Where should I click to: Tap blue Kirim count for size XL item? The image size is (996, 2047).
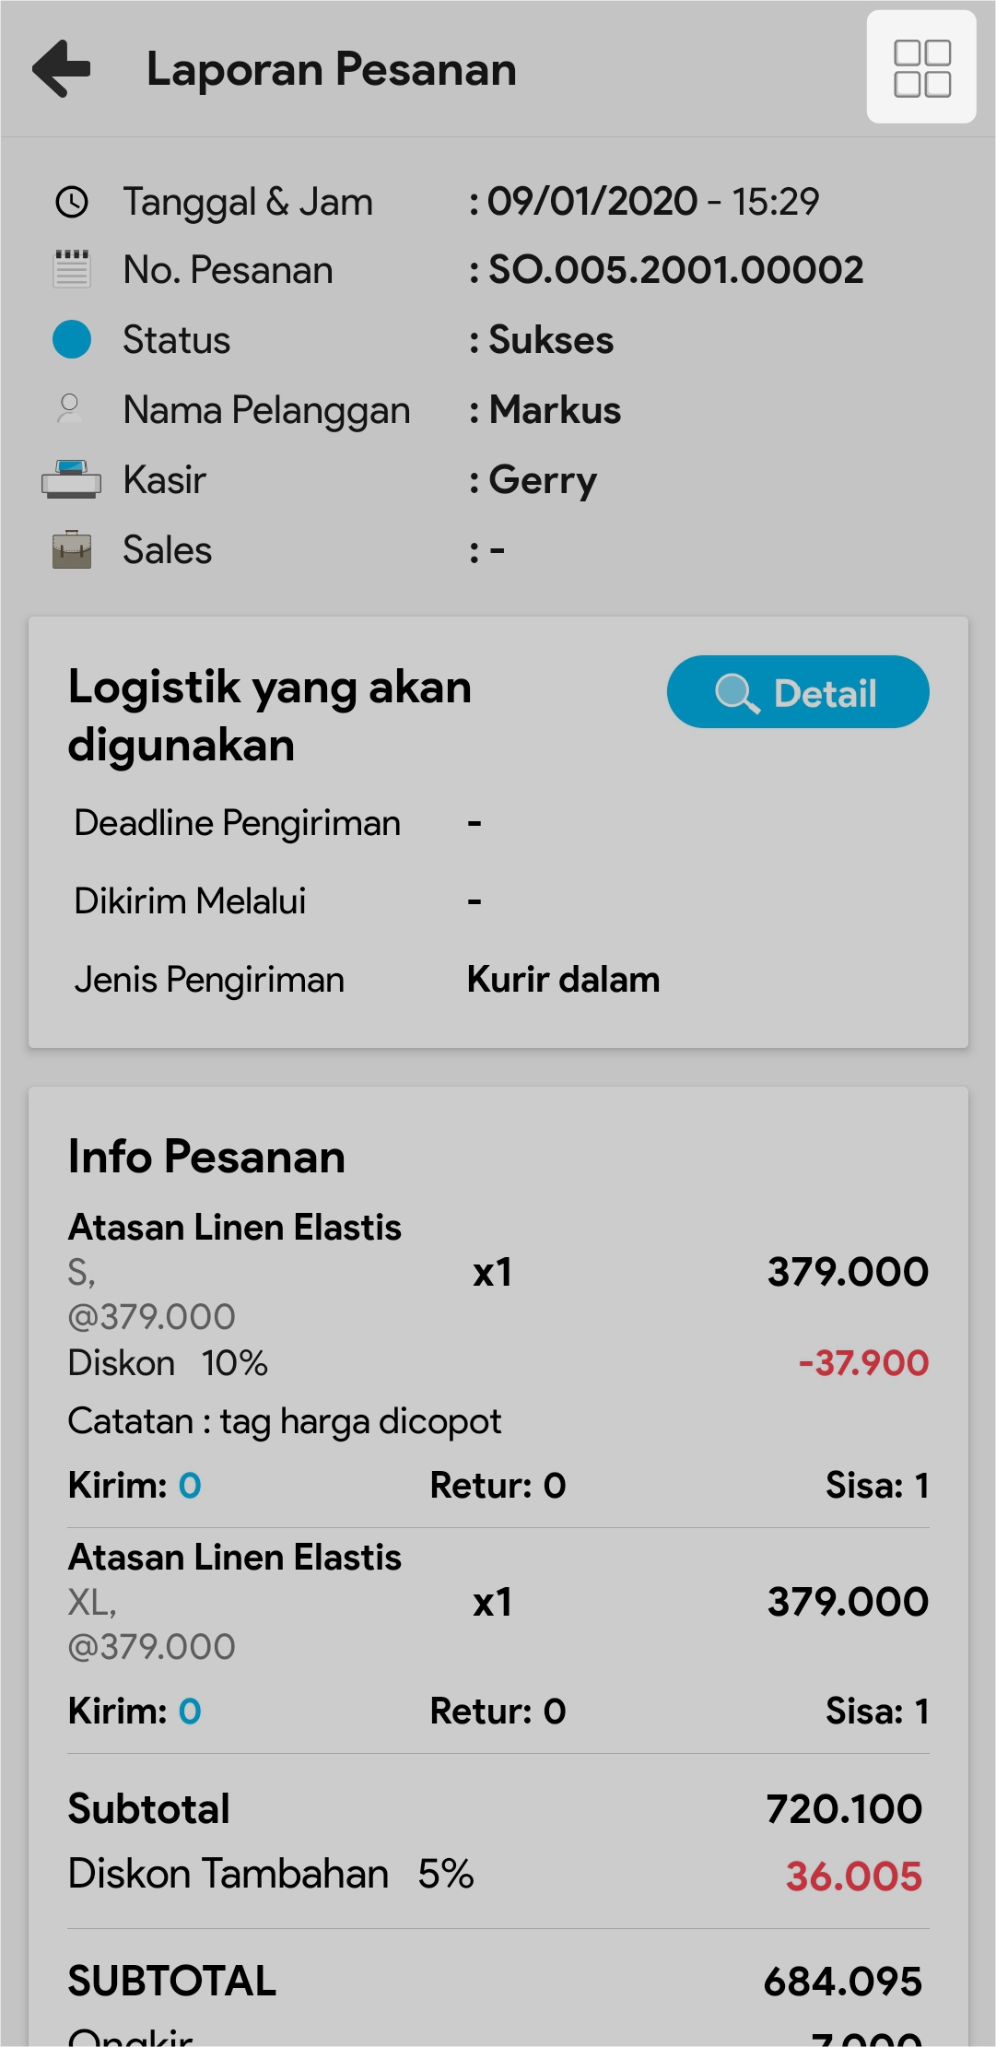point(190,1712)
